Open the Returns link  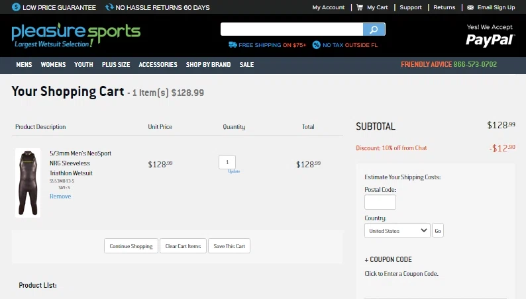click(444, 7)
